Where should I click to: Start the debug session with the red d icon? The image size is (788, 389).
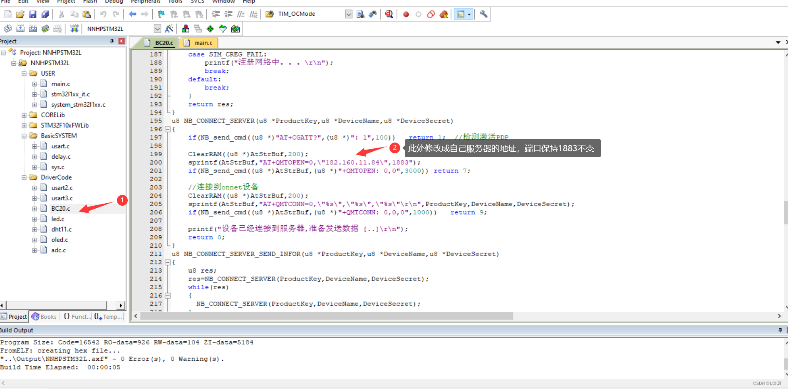click(x=389, y=14)
